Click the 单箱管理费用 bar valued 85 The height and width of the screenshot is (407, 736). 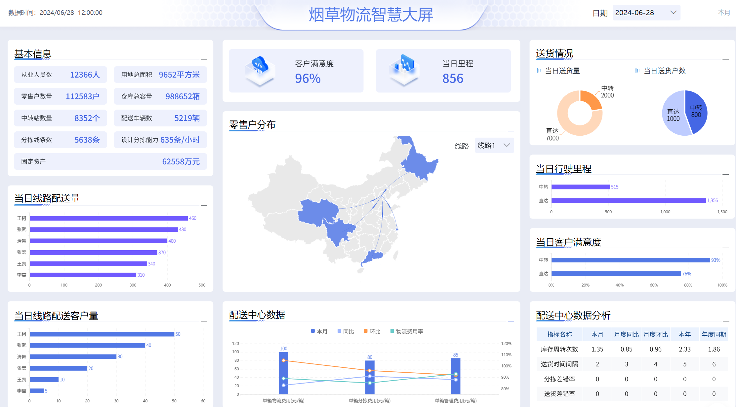point(456,376)
